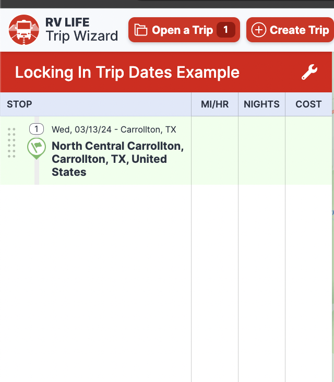The width and height of the screenshot is (334, 382).
Task: Click the RV LIFE Trip Wizard title text
Action: point(81,30)
